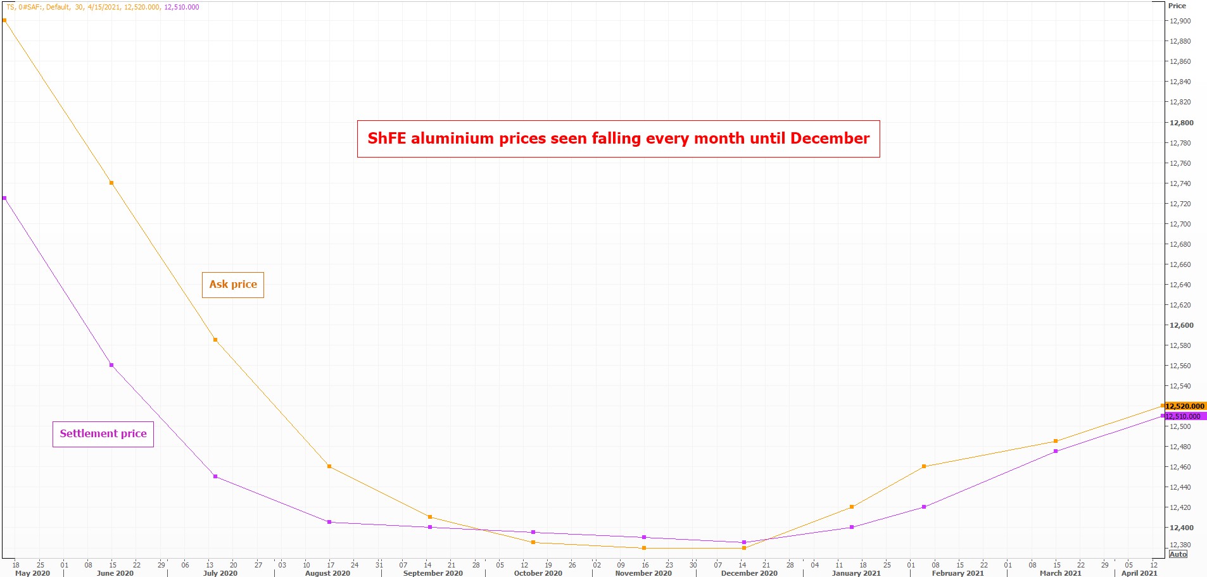Pick the orange Ask marker for November 2020
The image size is (1207, 577).
(644, 548)
